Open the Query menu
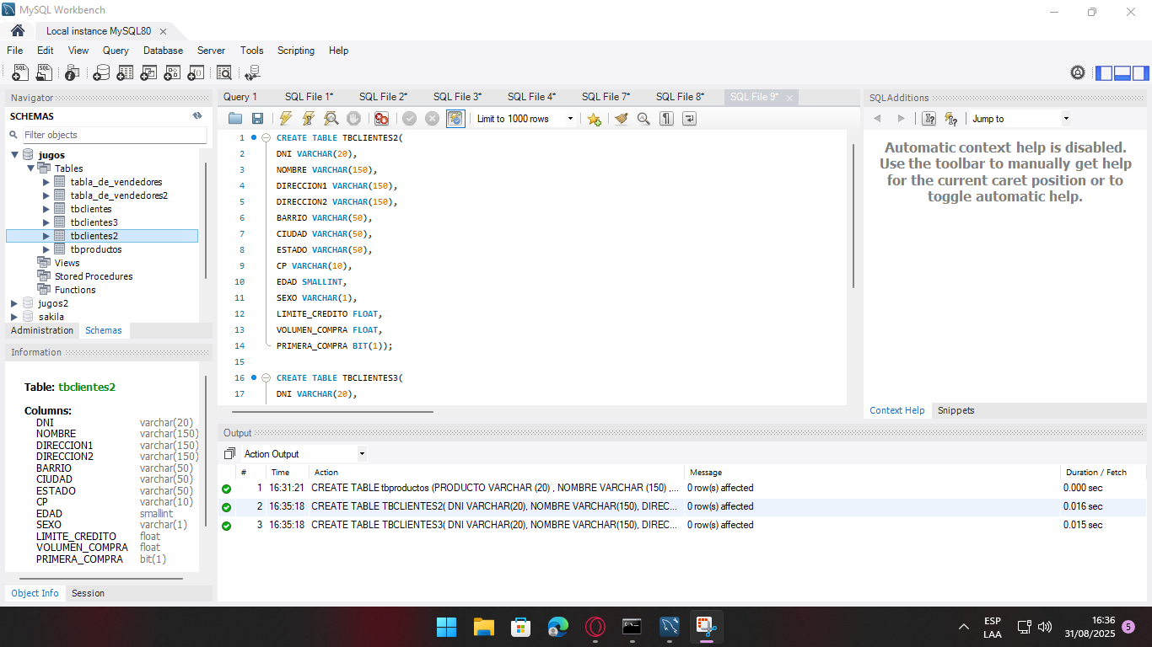Screen dimensions: 1152x647 pyautogui.click(x=116, y=51)
